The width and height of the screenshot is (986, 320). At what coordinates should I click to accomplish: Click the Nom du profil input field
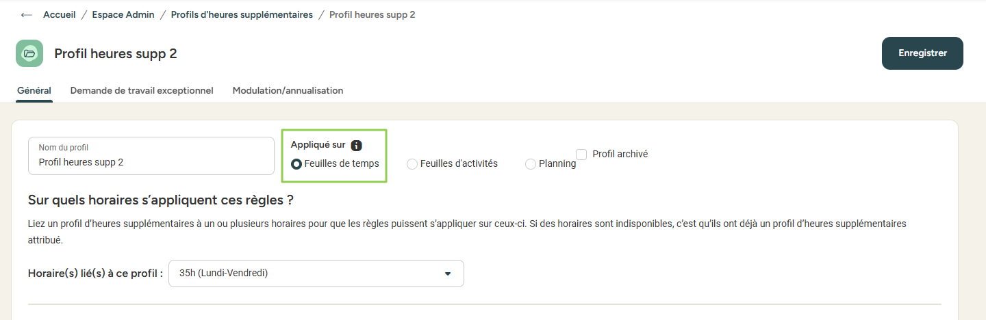[x=151, y=161]
